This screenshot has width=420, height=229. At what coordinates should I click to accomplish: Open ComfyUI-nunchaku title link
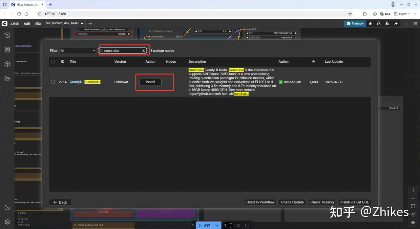coord(85,82)
